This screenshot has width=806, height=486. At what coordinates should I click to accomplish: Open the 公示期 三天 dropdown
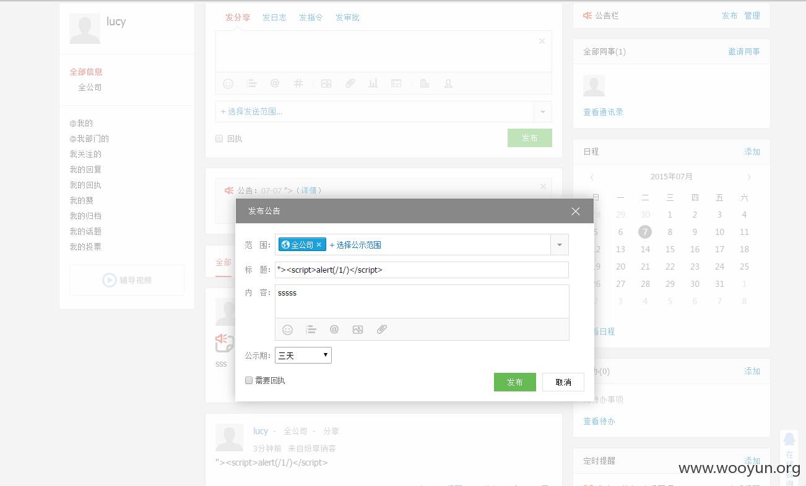coord(303,355)
